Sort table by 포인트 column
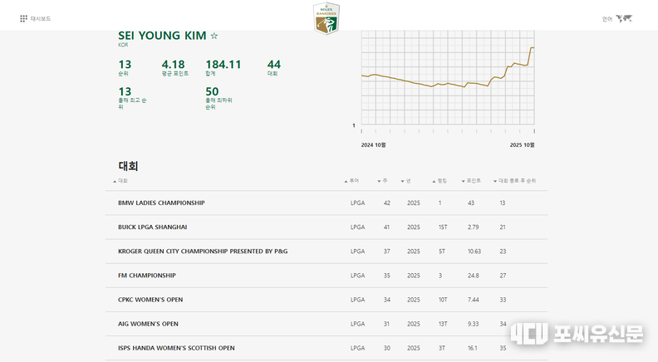Image resolution: width=658 pixels, height=362 pixels. 473,181
